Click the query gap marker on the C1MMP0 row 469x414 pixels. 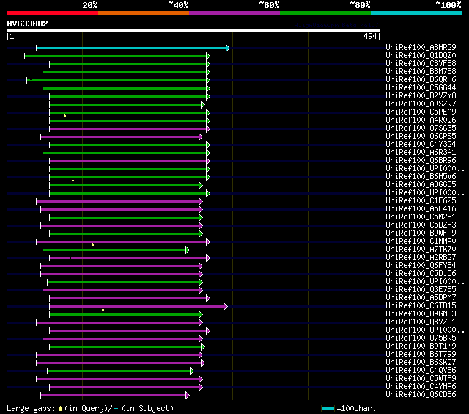[93, 244]
